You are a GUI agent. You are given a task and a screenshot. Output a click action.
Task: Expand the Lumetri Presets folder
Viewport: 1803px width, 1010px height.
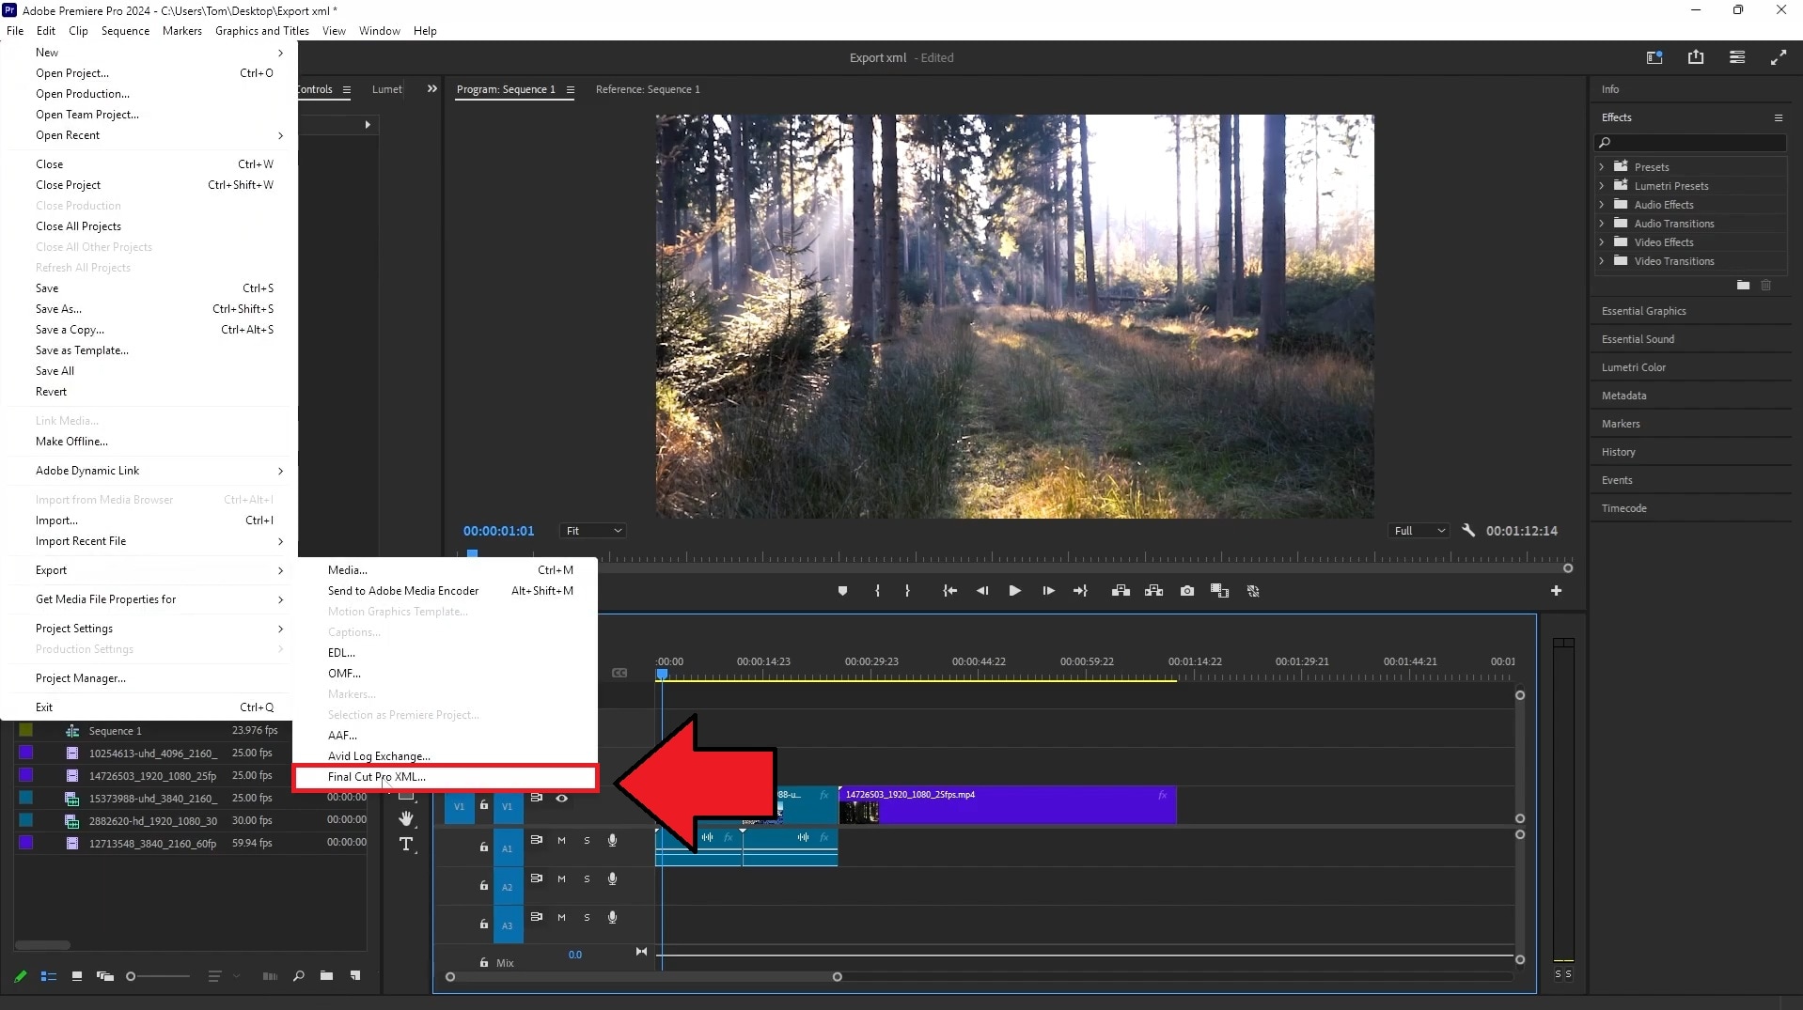click(x=1602, y=186)
